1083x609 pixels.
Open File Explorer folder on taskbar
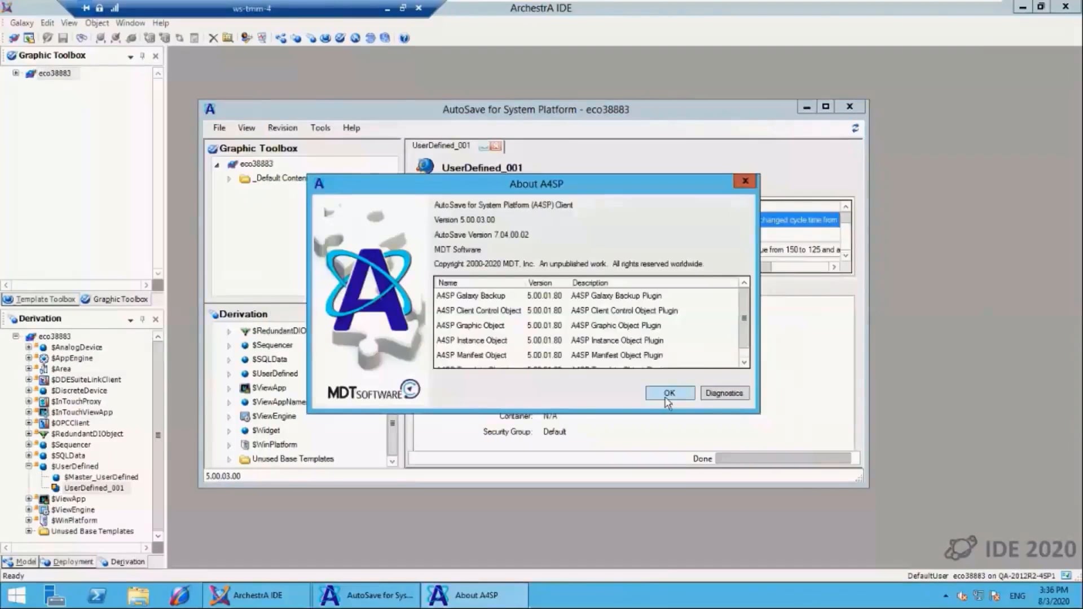point(138,595)
